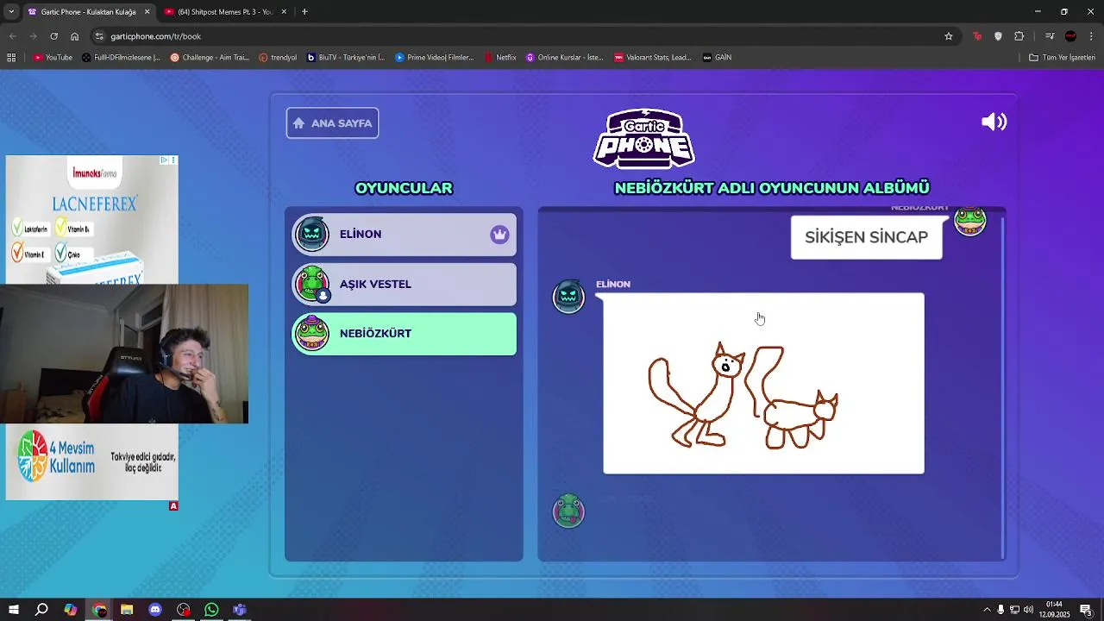Open the trendyol bookmark
This screenshot has height=621, width=1104.
pyautogui.click(x=278, y=58)
